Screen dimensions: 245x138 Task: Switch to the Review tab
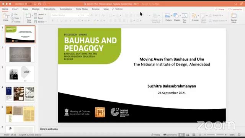click(x=96, y=9)
